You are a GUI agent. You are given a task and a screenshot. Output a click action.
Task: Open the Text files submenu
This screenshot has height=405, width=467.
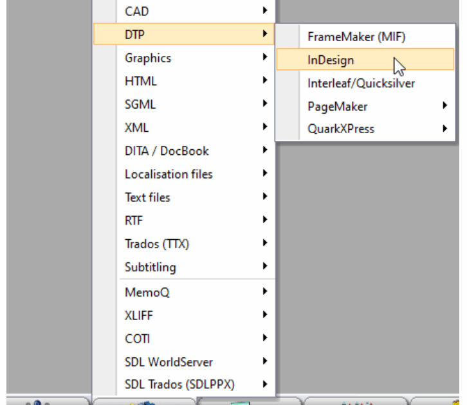[x=184, y=197]
